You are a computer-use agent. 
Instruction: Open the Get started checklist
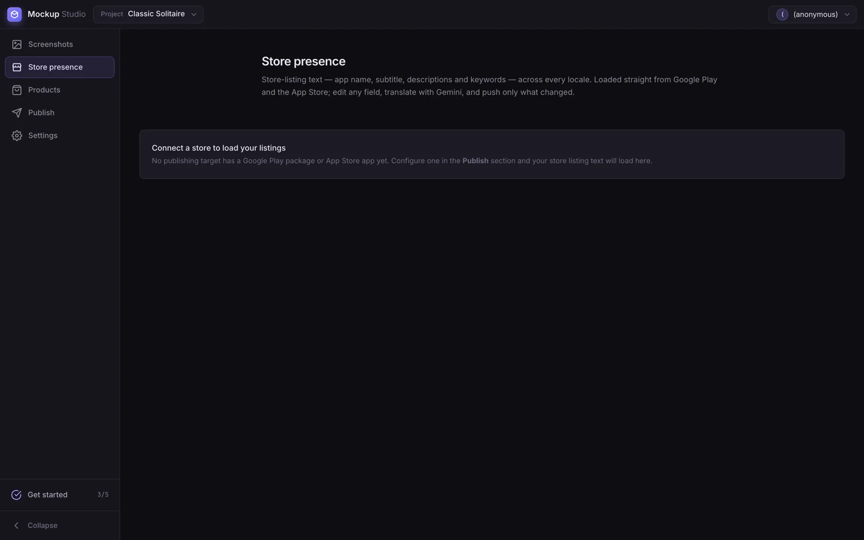(60, 495)
